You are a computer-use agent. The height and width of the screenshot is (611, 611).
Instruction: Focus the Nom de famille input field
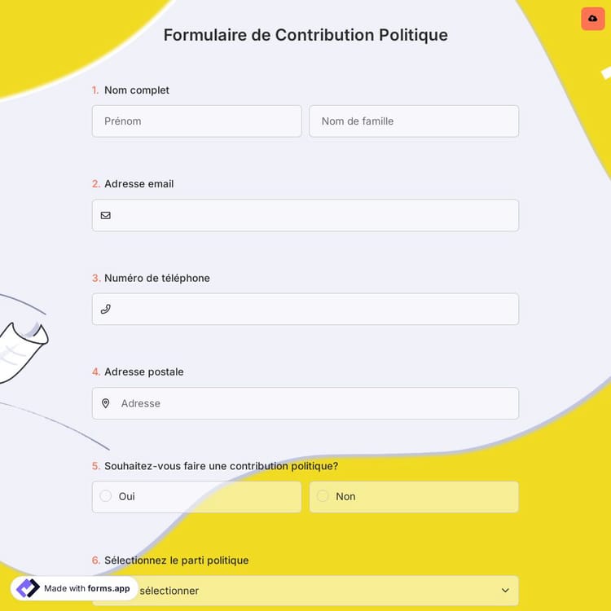tap(413, 121)
